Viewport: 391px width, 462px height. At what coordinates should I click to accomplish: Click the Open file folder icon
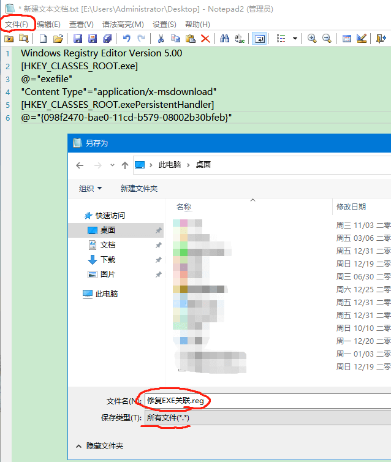58,39
